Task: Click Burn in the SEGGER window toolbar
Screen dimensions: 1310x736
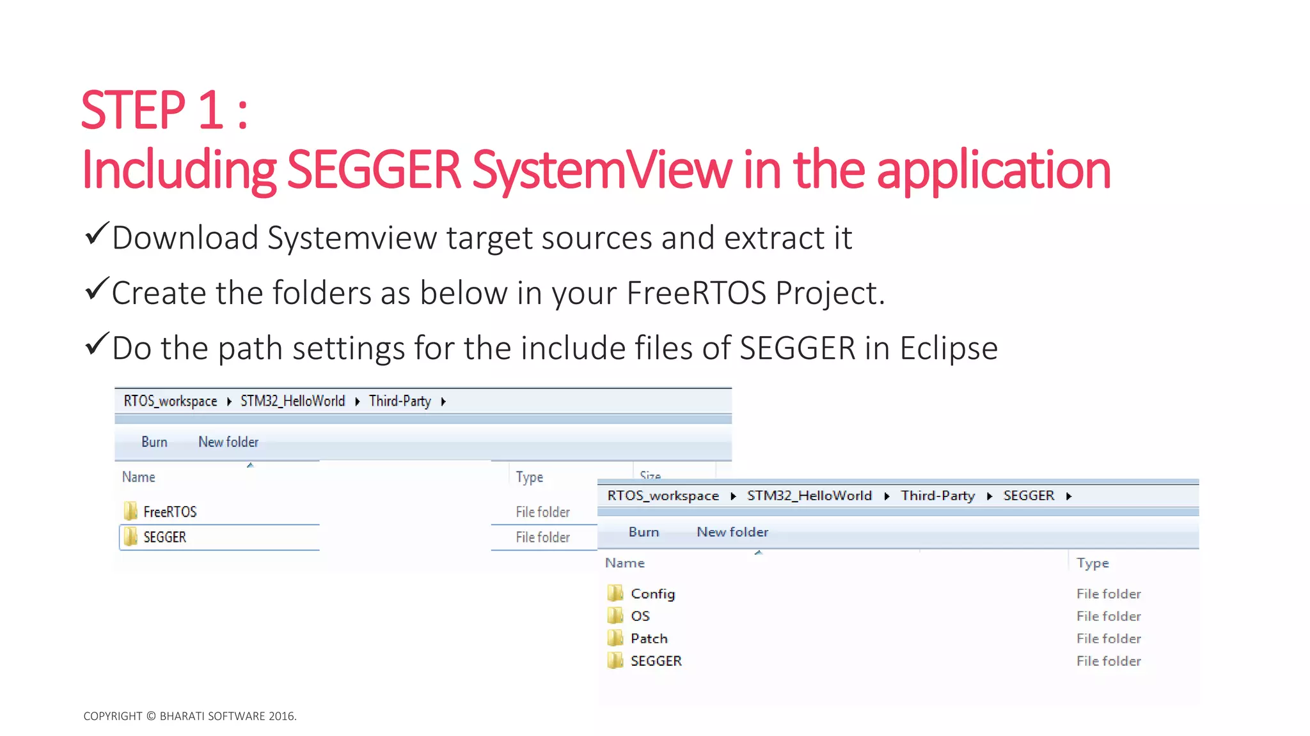Action: [x=643, y=532]
